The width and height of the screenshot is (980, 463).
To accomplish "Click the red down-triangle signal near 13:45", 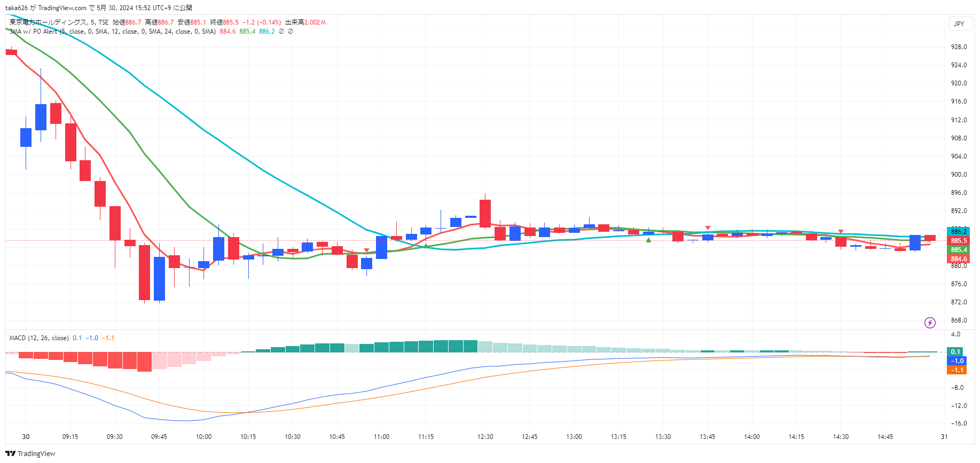I will click(708, 228).
